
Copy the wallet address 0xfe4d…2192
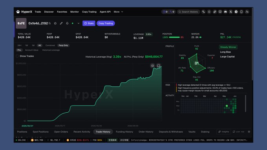tap(50, 23)
